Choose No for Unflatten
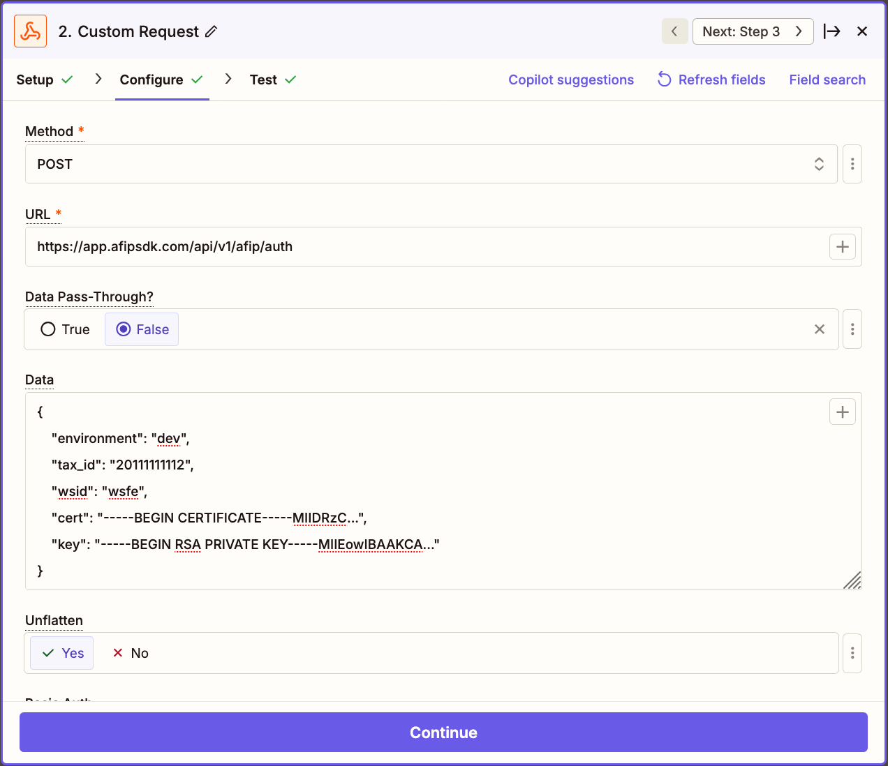This screenshot has height=766, width=888. tap(131, 653)
